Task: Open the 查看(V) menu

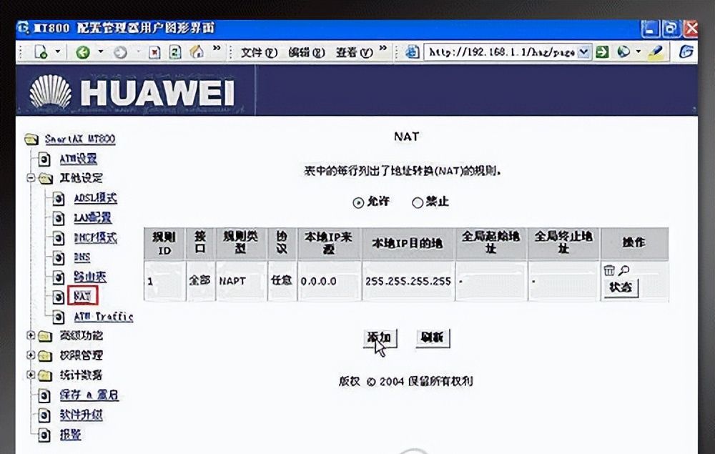Action: click(354, 52)
